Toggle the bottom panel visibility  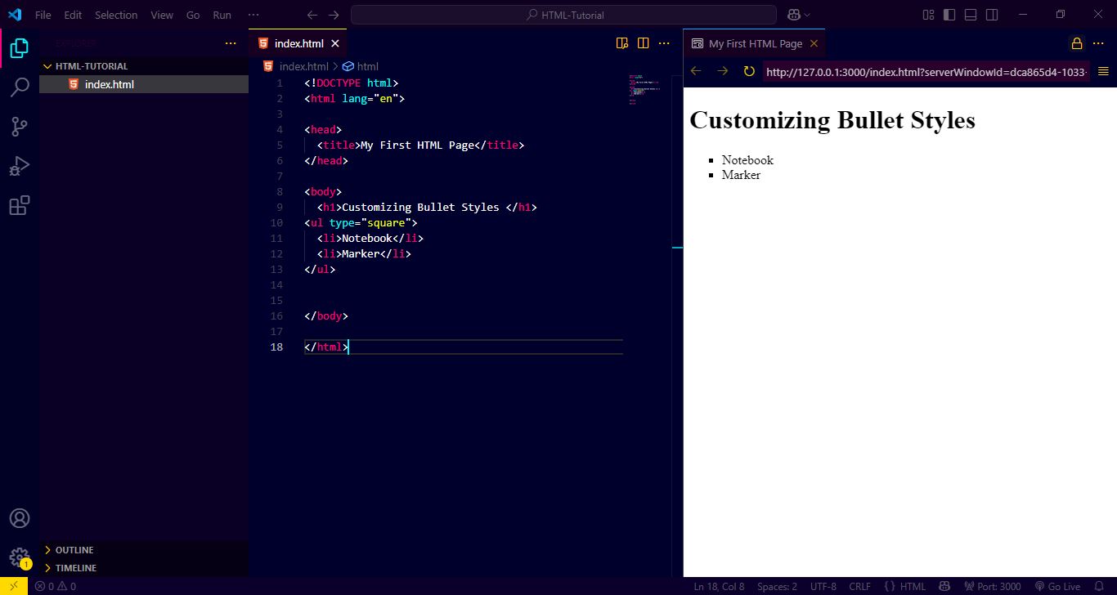(970, 14)
